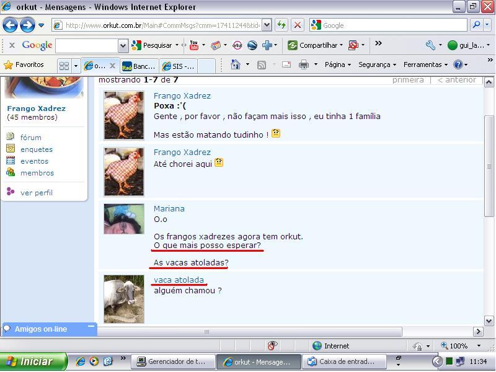The height and width of the screenshot is (372, 496).
Task: Switch to the Banc... Itaú tab
Action: point(139,66)
